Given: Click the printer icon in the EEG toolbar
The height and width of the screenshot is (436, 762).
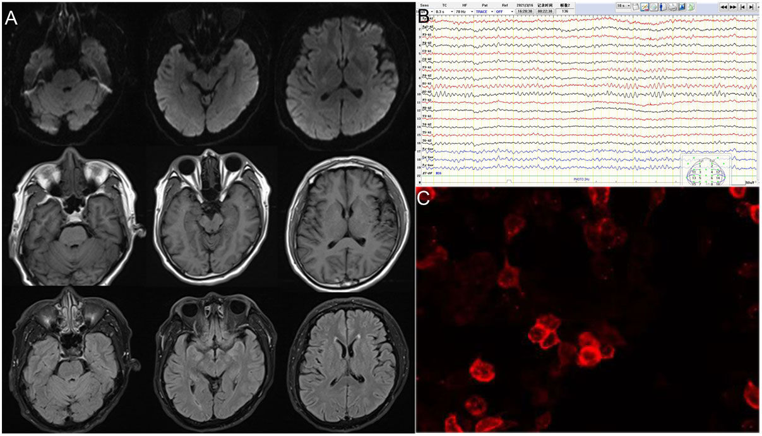Looking at the screenshot, I should click(673, 6).
